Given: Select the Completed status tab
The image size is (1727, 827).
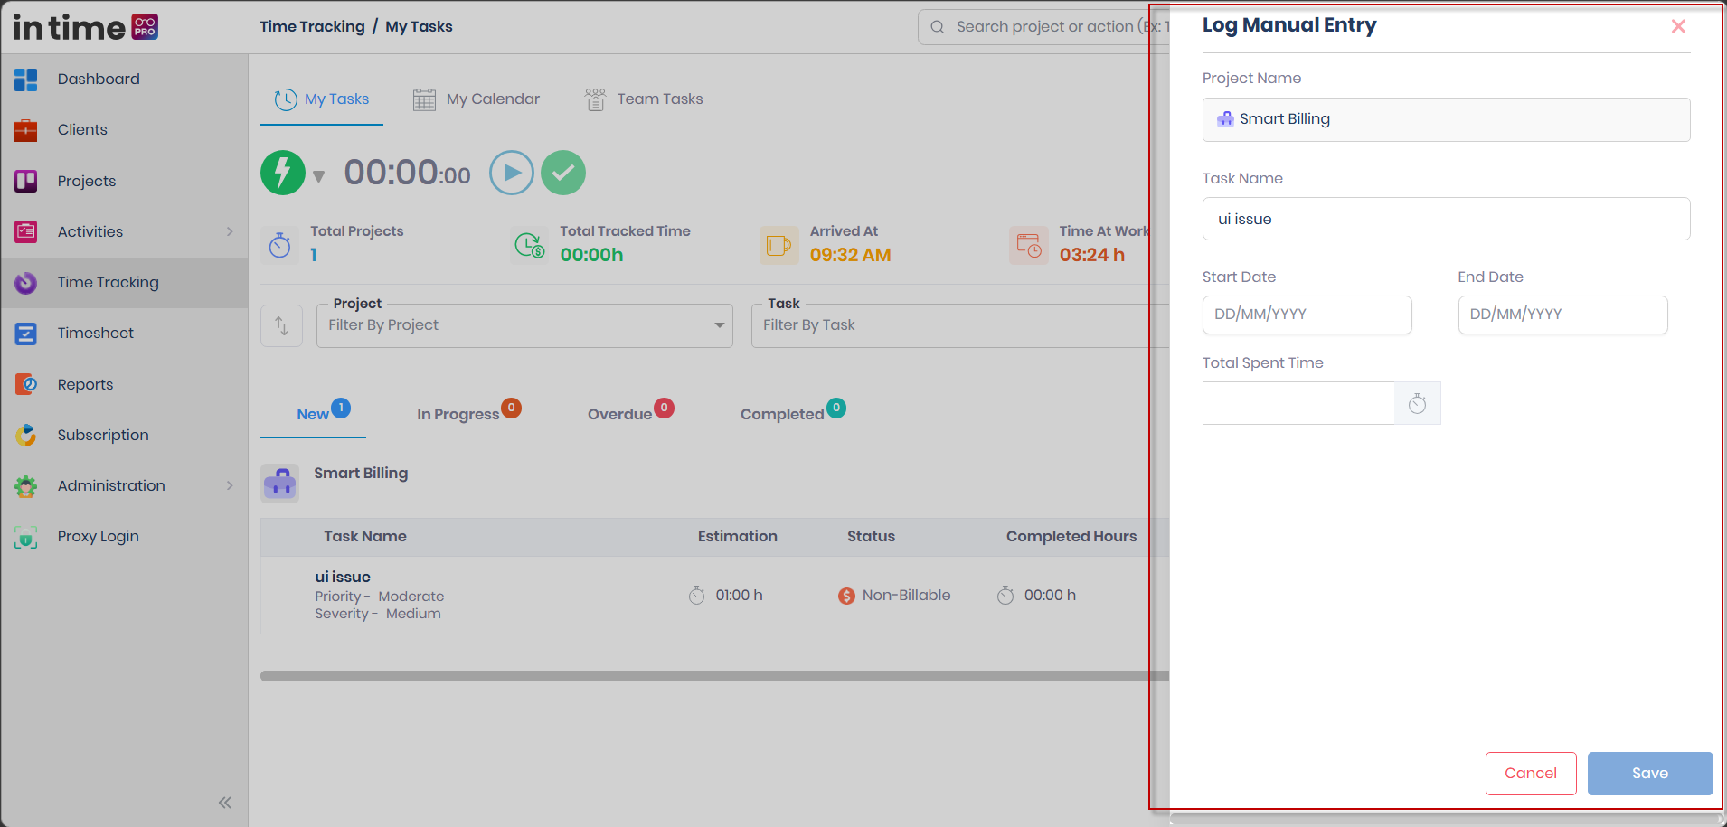Looking at the screenshot, I should click(x=791, y=414).
